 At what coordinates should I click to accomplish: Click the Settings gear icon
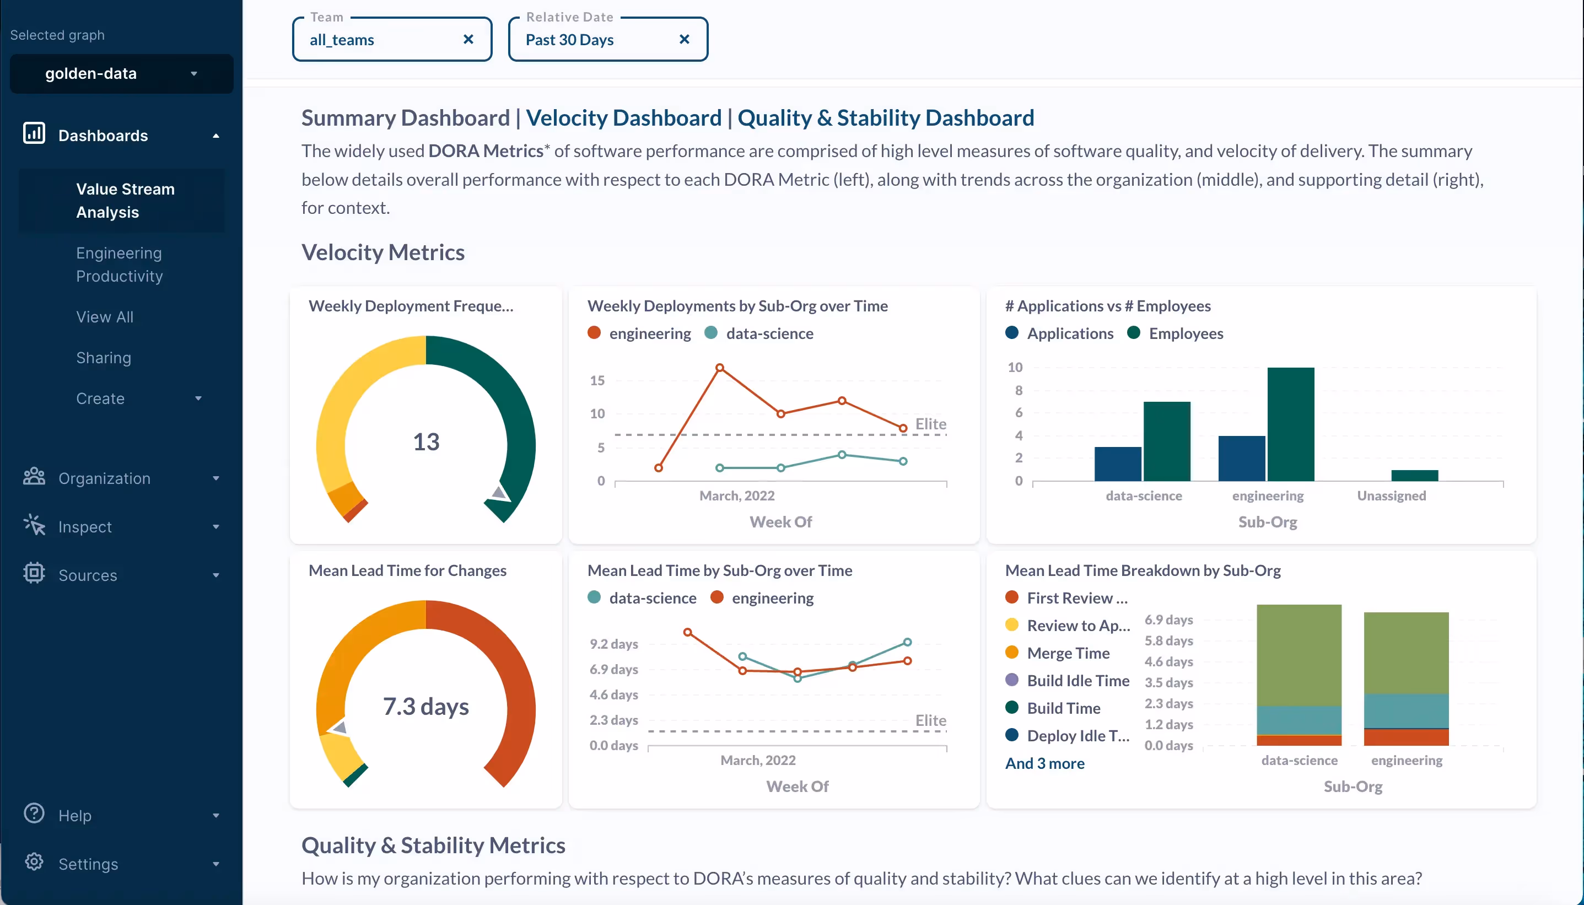(x=34, y=862)
